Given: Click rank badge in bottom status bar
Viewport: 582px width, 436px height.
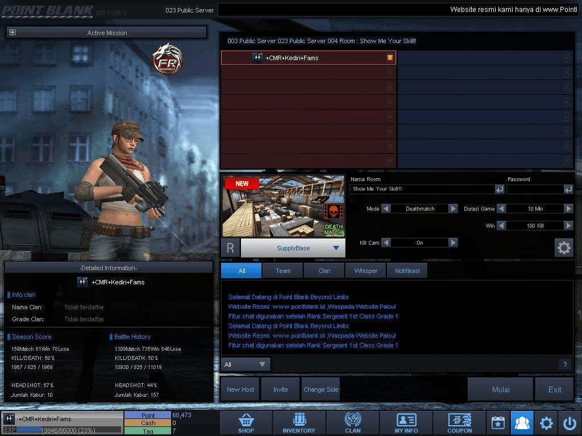Looking at the screenshot, I should coord(9,418).
